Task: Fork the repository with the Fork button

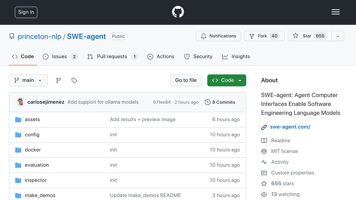Action: coord(264,36)
